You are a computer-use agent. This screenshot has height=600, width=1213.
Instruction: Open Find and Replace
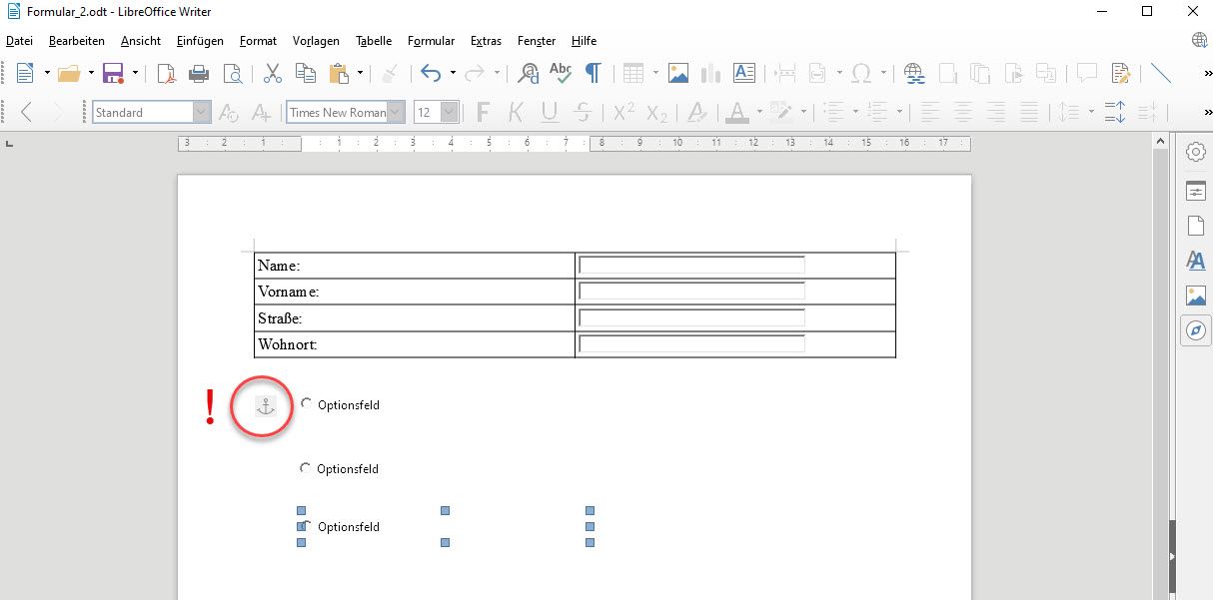tap(529, 73)
